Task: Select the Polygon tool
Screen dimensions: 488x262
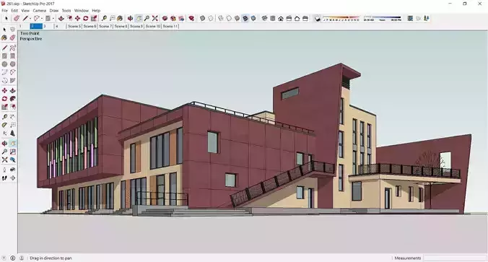Action: pos(12,64)
